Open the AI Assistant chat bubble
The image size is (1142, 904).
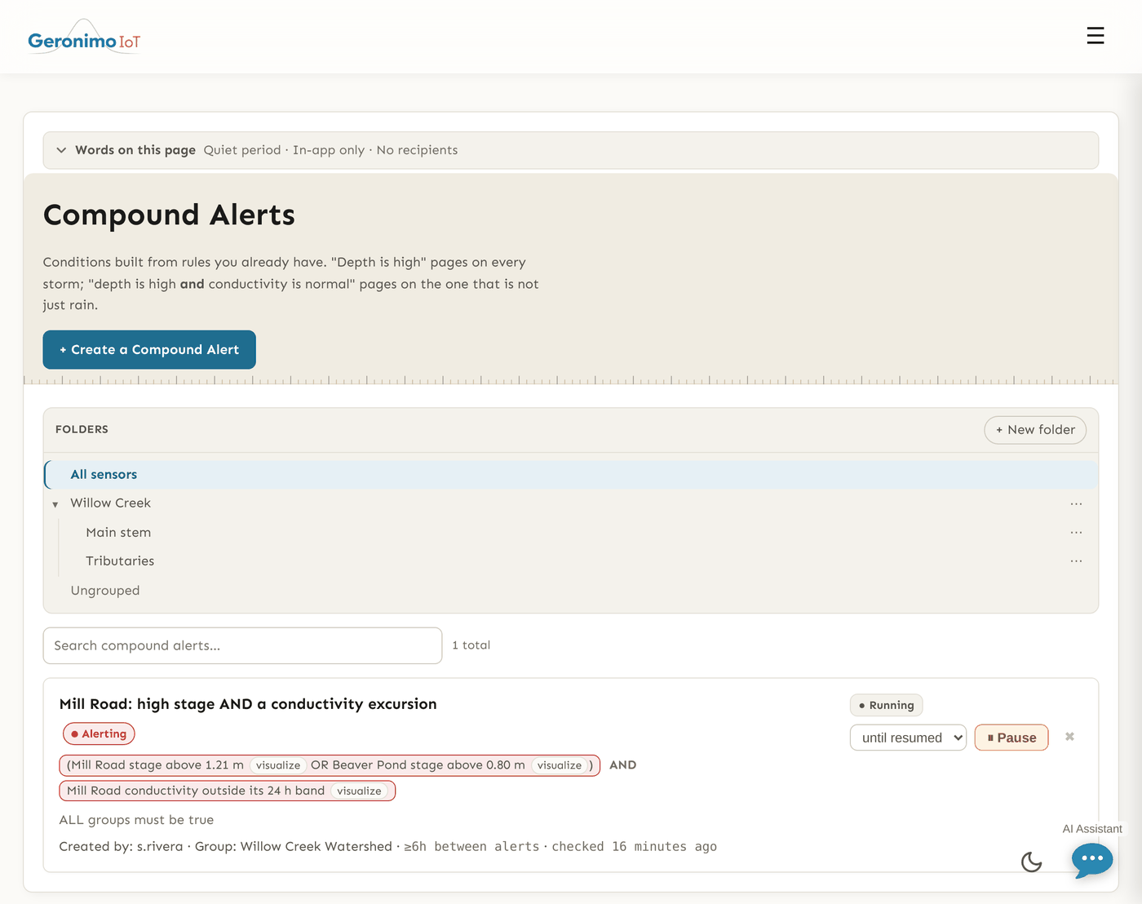point(1092,859)
